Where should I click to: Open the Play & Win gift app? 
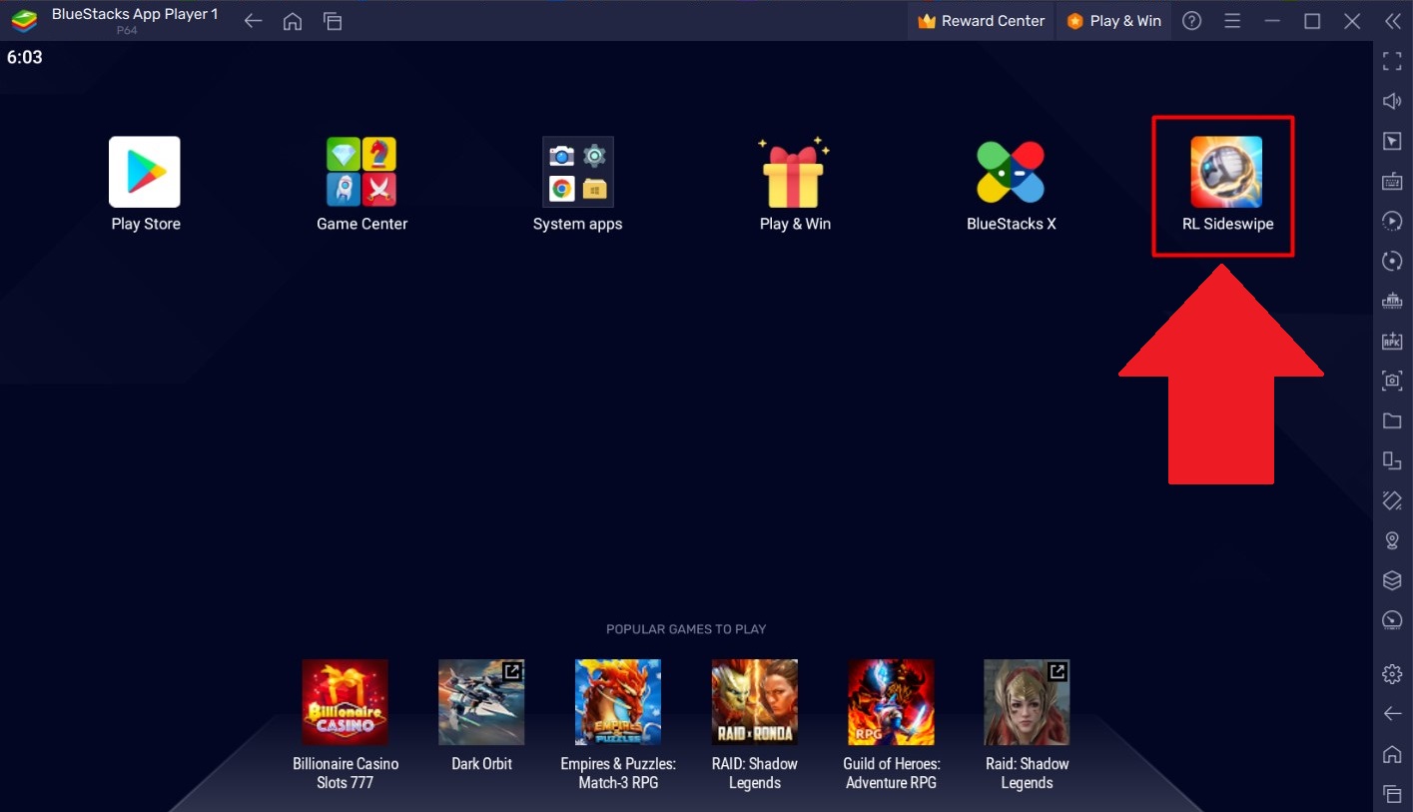(794, 172)
